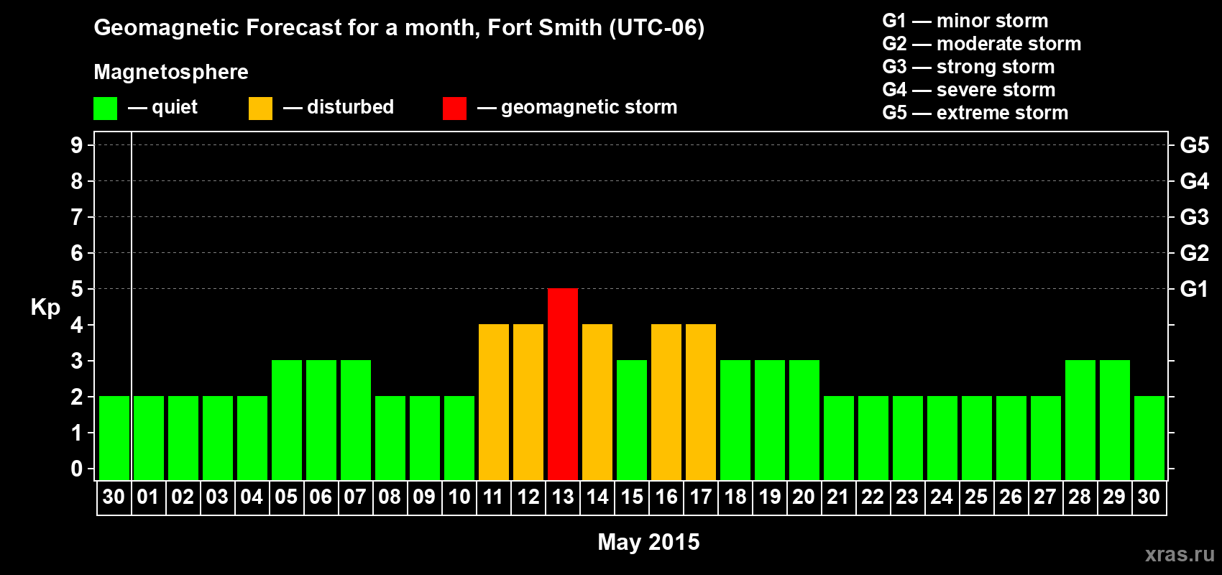Select the orange bar for day 14
The image size is (1222, 575).
(x=597, y=402)
